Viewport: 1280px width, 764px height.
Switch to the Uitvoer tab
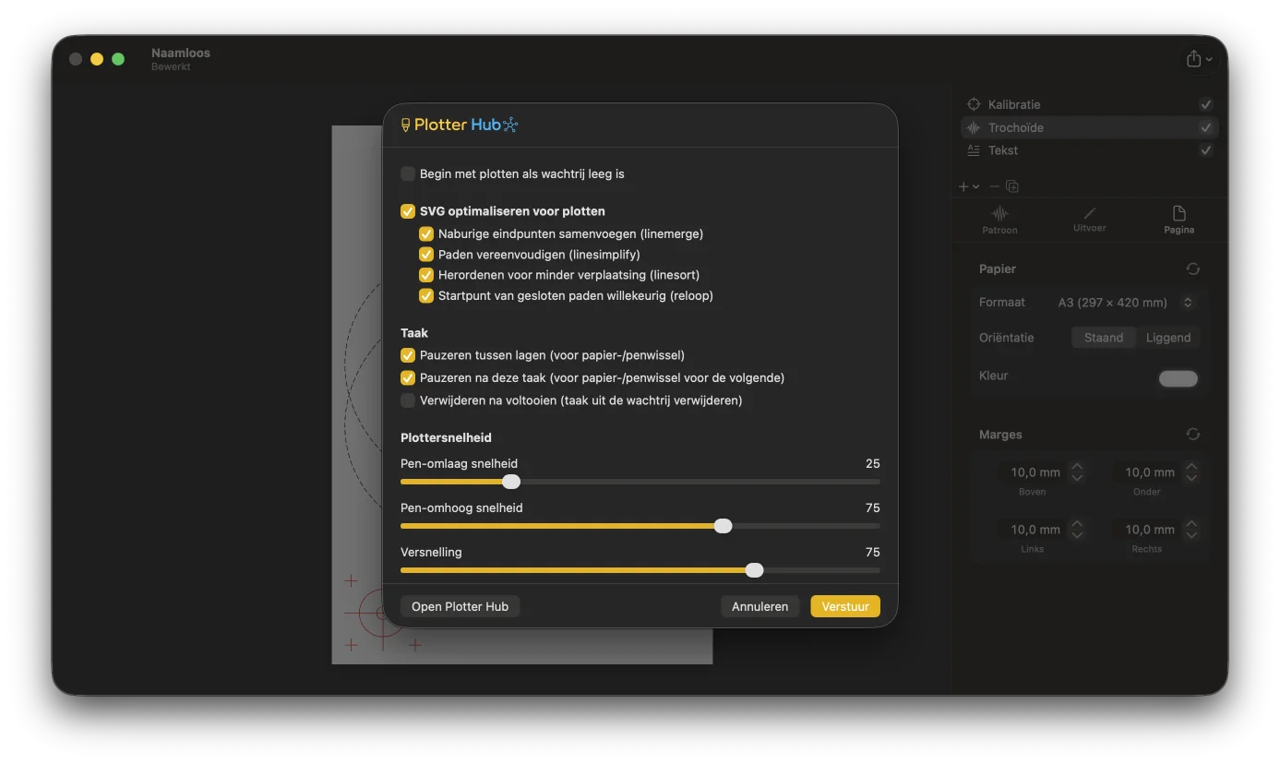pyautogui.click(x=1090, y=220)
